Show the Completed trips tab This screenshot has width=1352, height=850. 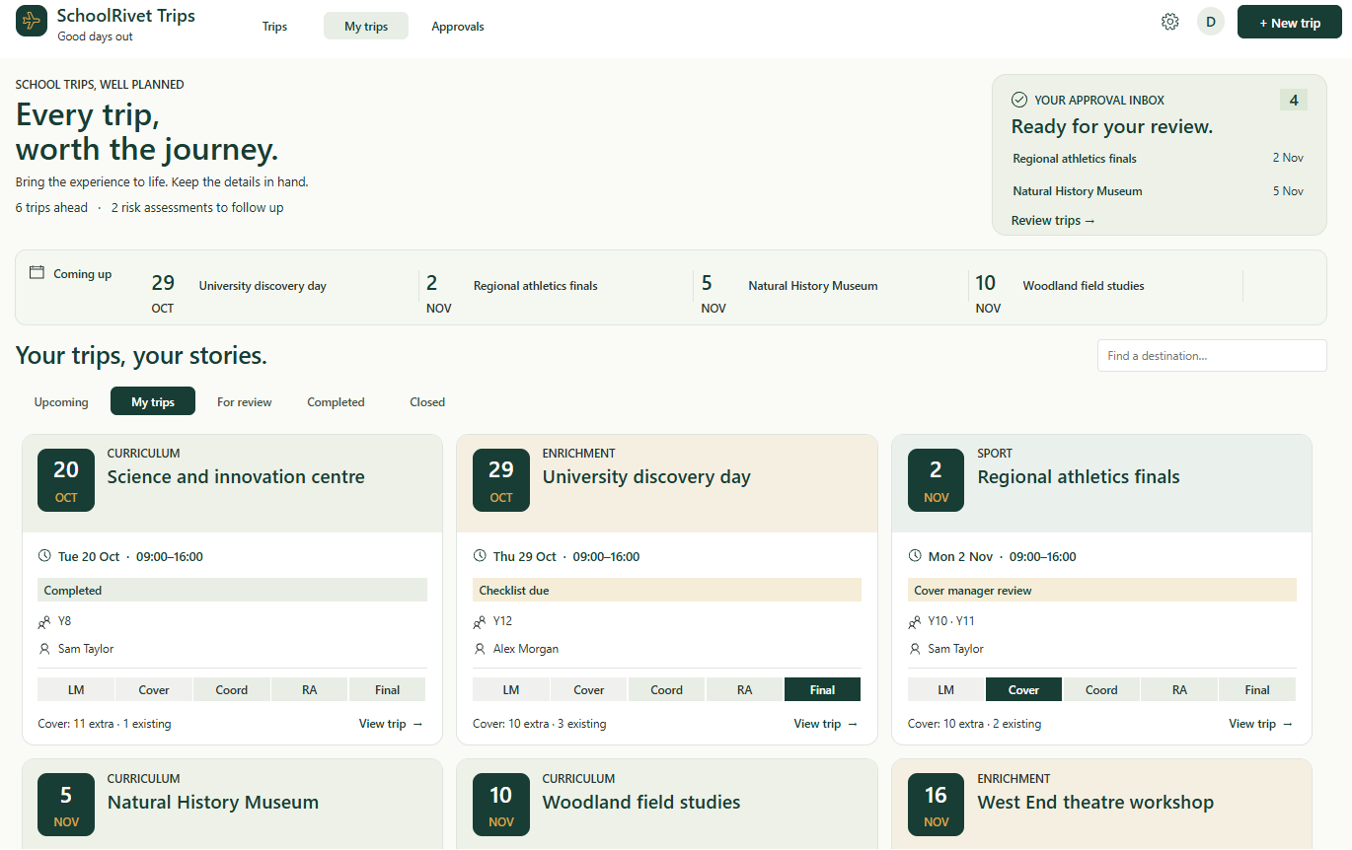pyautogui.click(x=336, y=401)
